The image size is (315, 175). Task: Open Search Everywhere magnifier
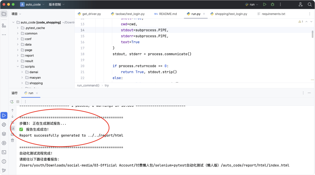[309, 4]
